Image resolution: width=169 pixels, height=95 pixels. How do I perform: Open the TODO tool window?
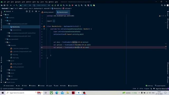click(x=24, y=86)
